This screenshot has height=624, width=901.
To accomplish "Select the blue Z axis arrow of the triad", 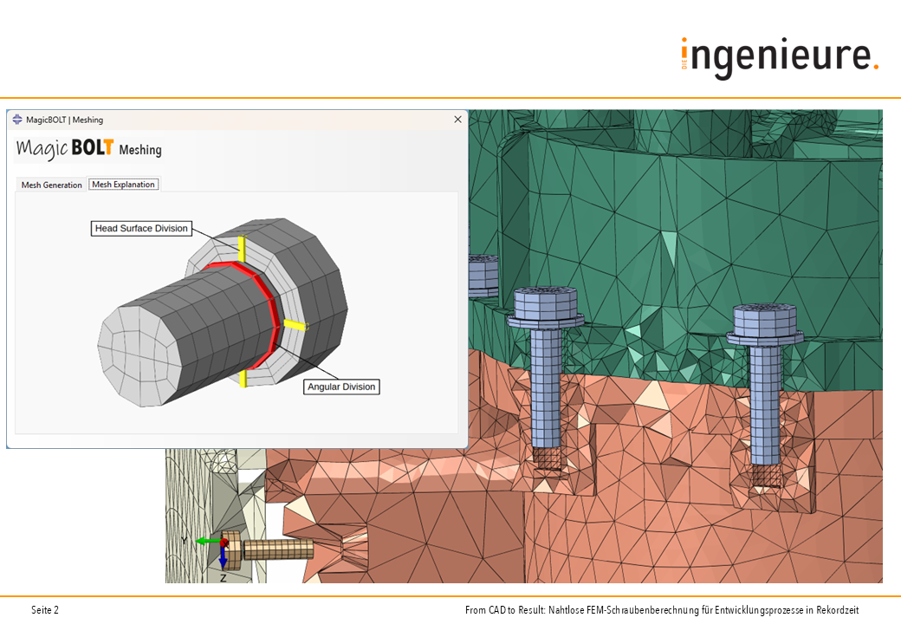I will point(223,557).
